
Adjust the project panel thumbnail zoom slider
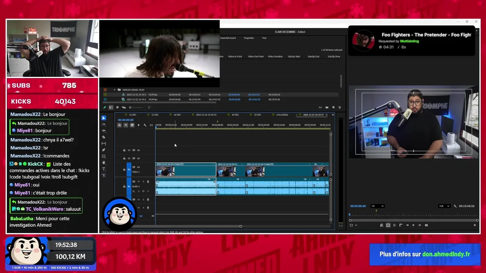[x=130, y=107]
